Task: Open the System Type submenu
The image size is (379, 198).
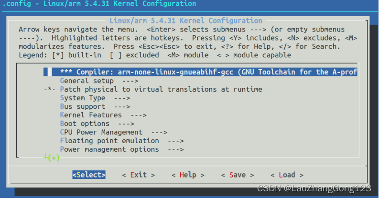Action: (x=95, y=98)
